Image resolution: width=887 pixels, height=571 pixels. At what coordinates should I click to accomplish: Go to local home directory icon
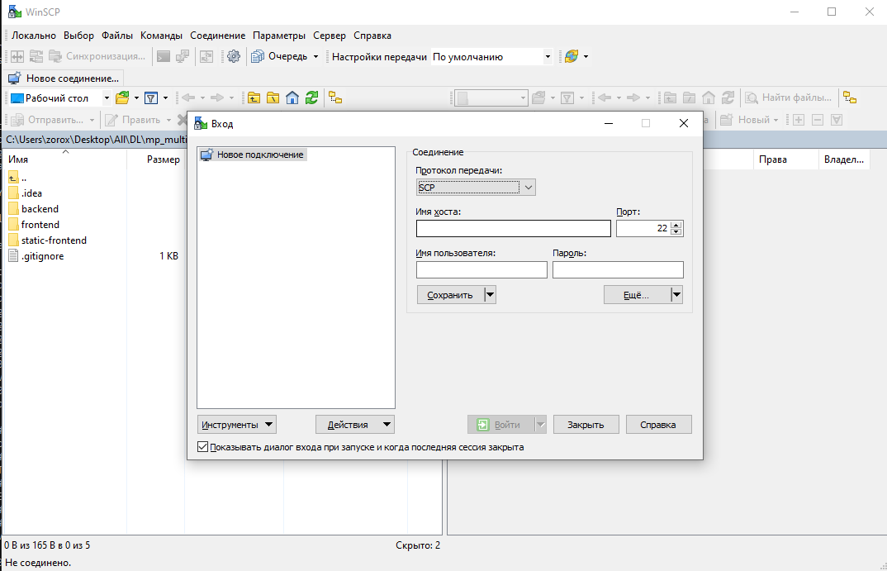pyautogui.click(x=292, y=98)
